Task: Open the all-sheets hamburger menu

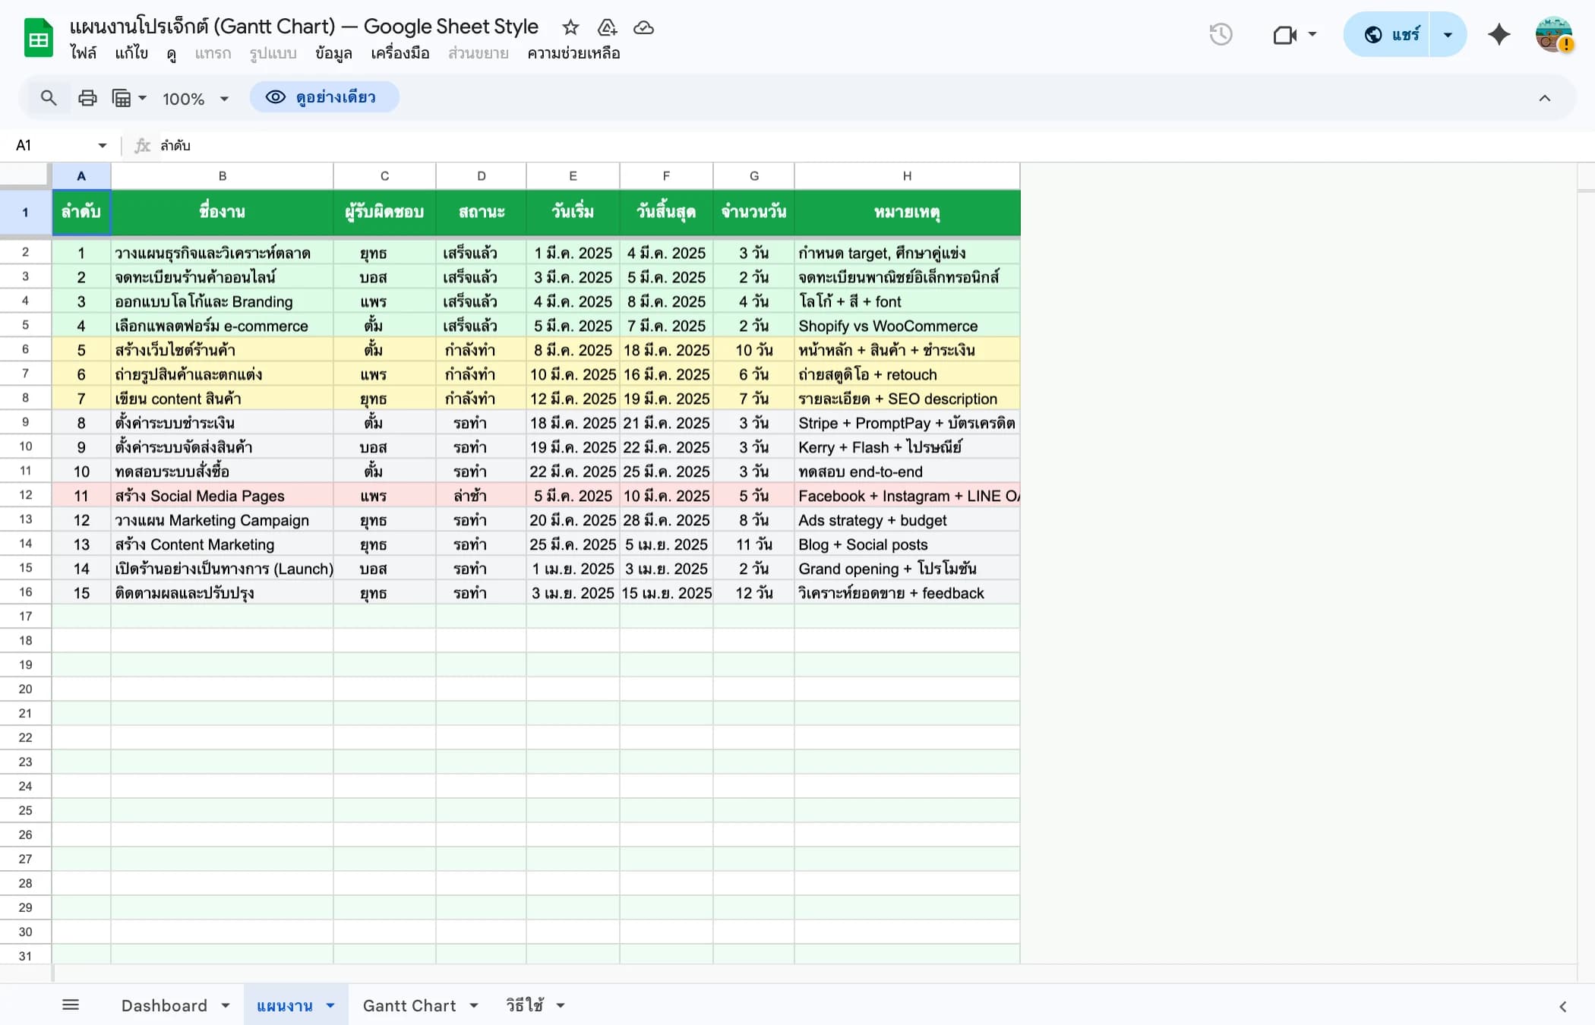Action: coord(71,1004)
